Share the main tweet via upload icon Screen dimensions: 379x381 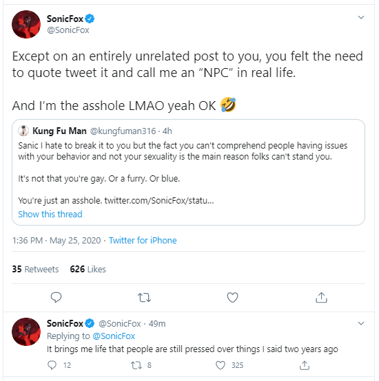[321, 297]
